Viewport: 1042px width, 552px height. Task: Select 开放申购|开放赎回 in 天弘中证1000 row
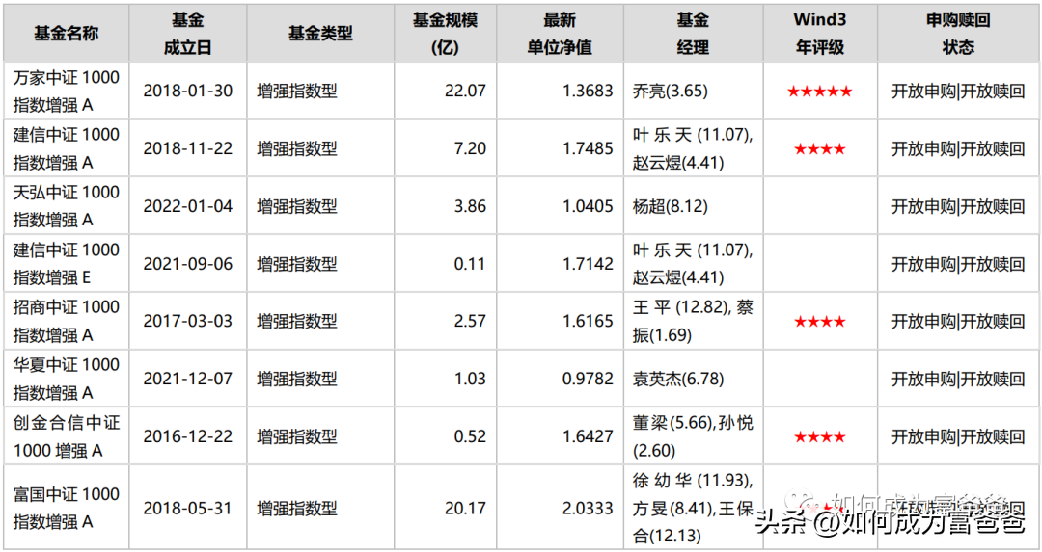tap(958, 206)
